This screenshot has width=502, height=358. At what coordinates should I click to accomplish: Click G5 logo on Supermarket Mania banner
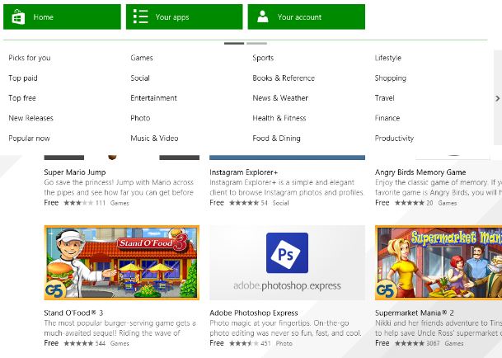coord(387,290)
